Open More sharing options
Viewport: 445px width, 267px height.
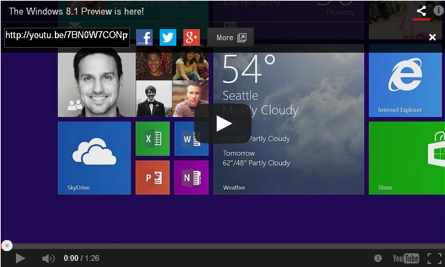[x=230, y=37]
